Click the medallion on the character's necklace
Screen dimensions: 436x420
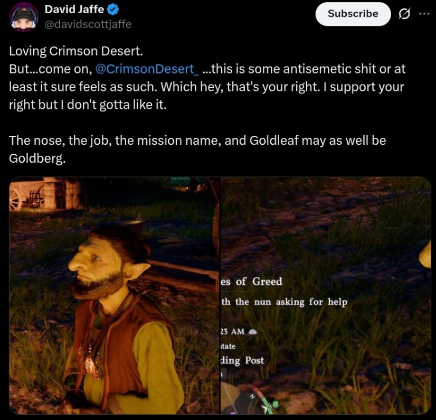(92, 365)
